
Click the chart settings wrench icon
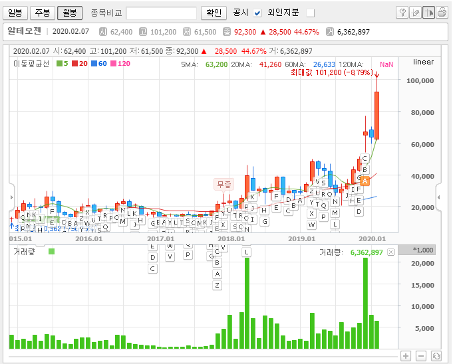(402, 13)
